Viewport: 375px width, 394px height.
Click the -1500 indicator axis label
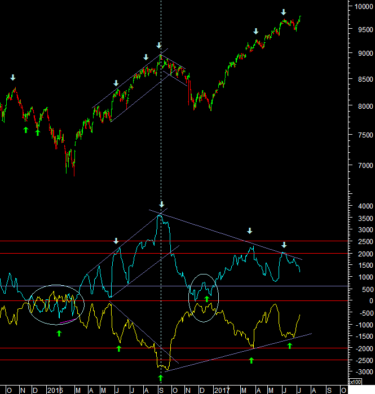pos(364,337)
